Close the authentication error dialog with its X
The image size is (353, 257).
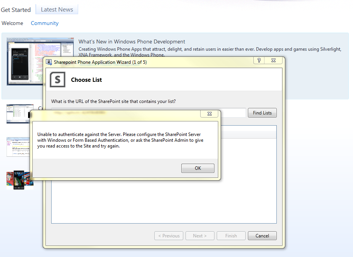[x=209, y=113]
